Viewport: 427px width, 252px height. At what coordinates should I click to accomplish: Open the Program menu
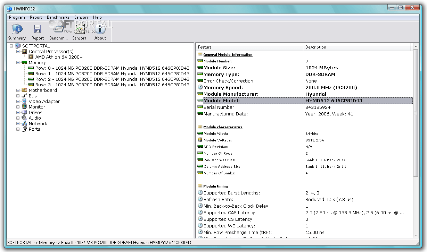pos(17,17)
